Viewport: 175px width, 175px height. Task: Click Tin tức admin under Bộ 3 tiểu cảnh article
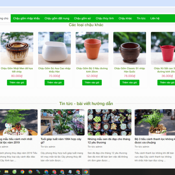pyautogui.click(x=142, y=147)
